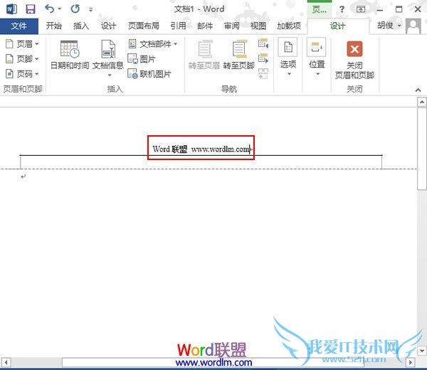Select the green header tools 设计 tab
The image size is (427, 370).
pyautogui.click(x=337, y=26)
